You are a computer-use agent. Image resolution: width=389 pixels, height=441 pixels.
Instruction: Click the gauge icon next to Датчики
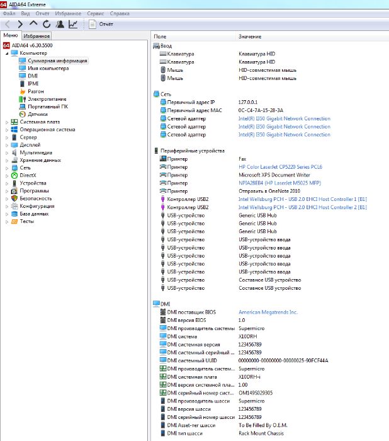23,114
